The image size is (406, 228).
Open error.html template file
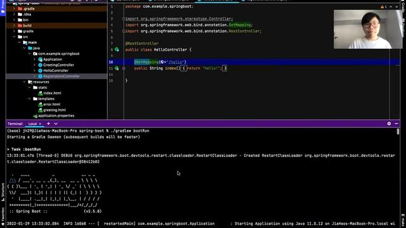51,104
